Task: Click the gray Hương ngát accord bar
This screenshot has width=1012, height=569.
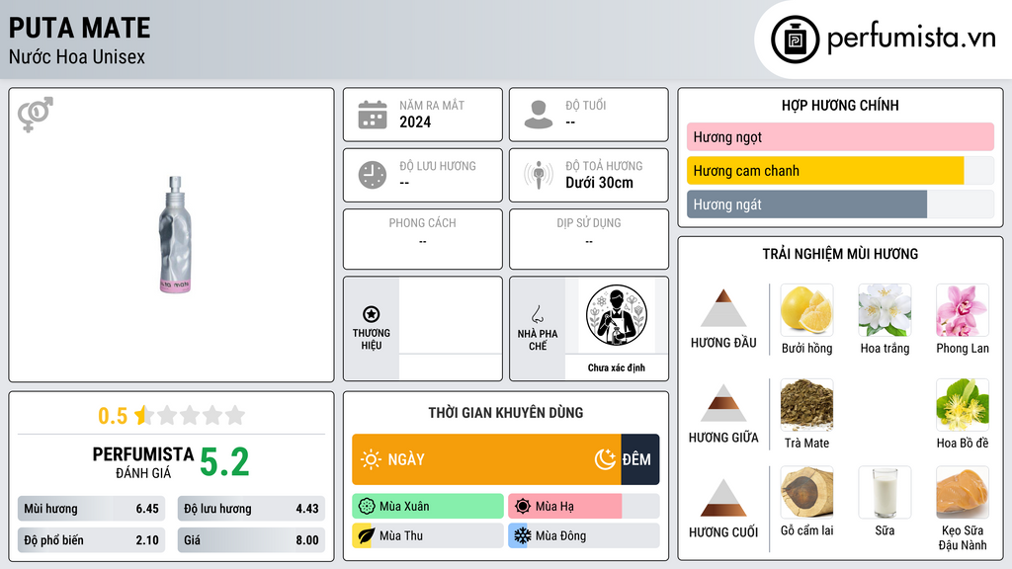Action: point(806,204)
